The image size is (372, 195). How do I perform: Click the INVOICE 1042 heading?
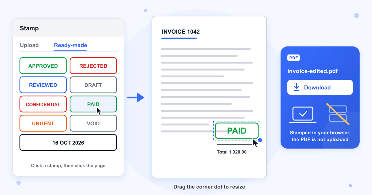pyautogui.click(x=181, y=32)
